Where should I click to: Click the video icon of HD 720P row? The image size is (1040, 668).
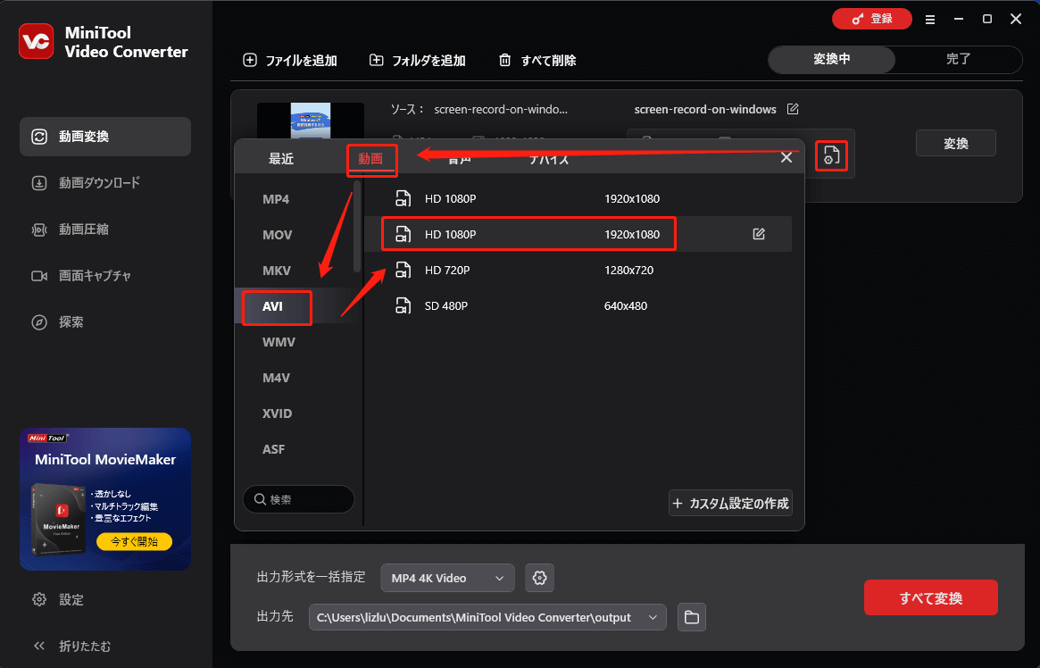(404, 270)
